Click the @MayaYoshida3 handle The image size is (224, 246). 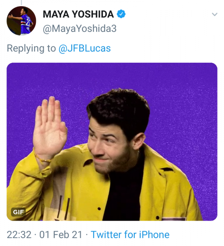click(x=79, y=29)
